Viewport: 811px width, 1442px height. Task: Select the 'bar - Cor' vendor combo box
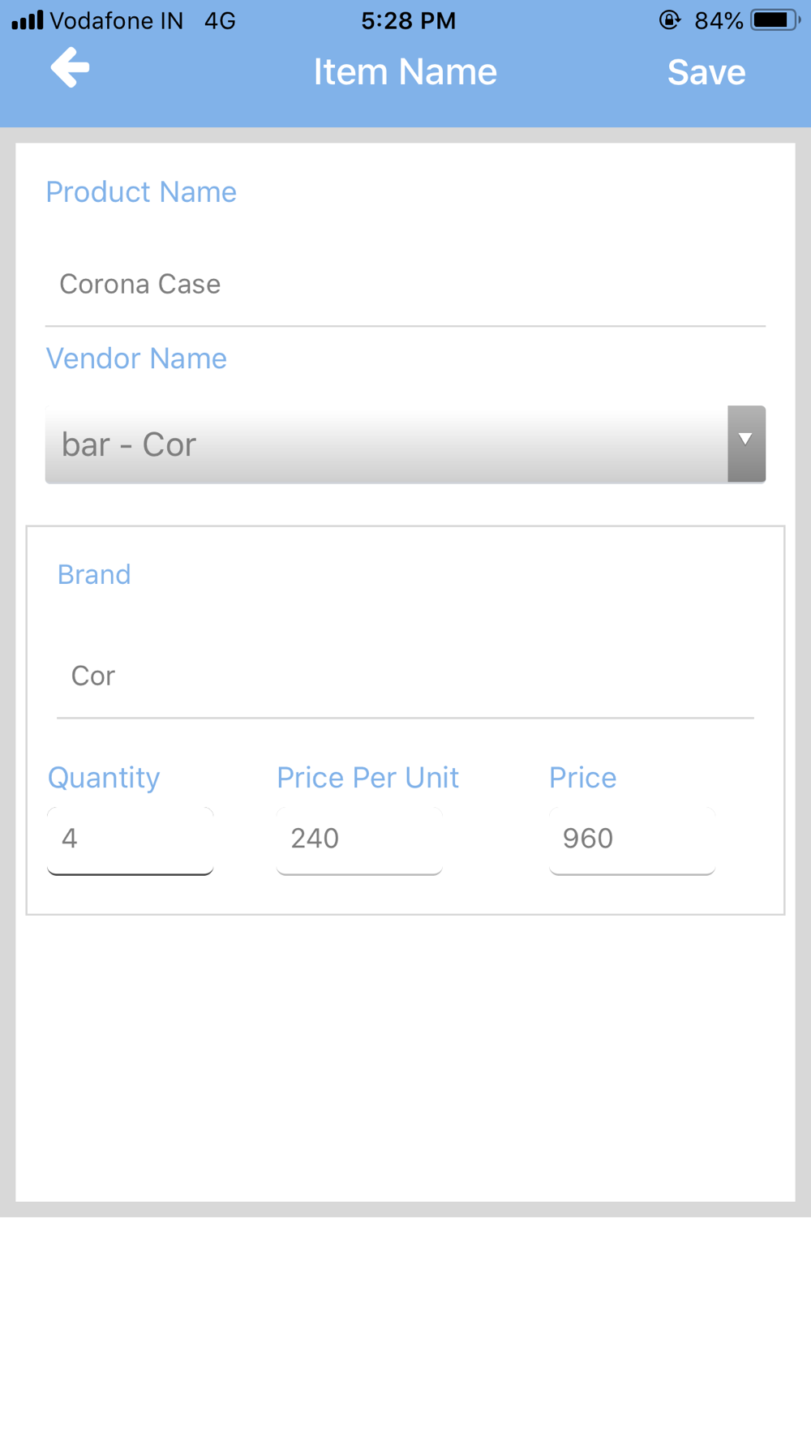(x=405, y=444)
